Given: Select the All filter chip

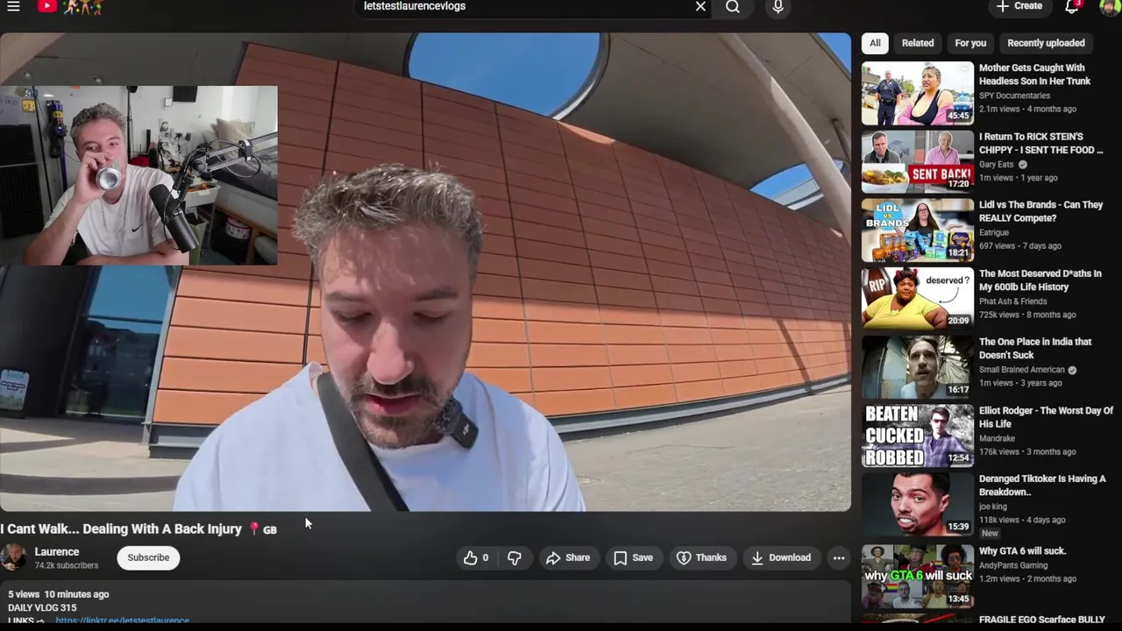Looking at the screenshot, I should click(x=875, y=43).
